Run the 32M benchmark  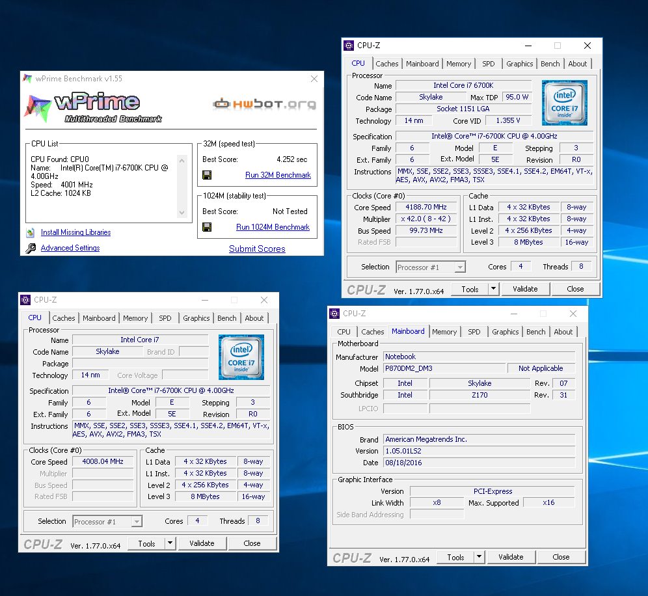point(278,175)
